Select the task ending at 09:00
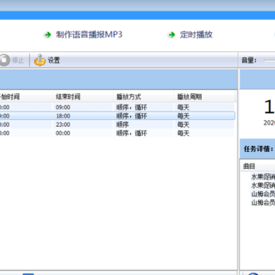Viewport: 275px width, 275px height. pos(117,107)
